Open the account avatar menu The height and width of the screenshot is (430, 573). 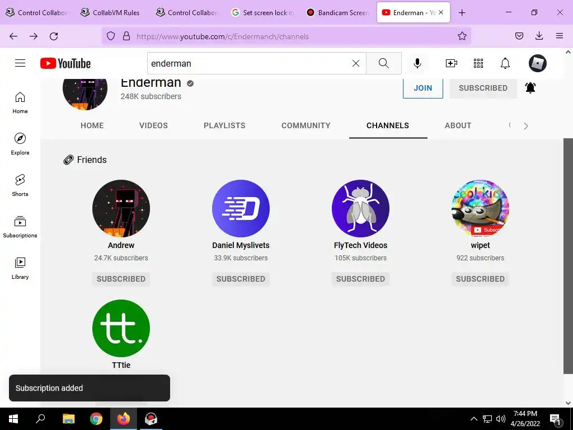[538, 63]
